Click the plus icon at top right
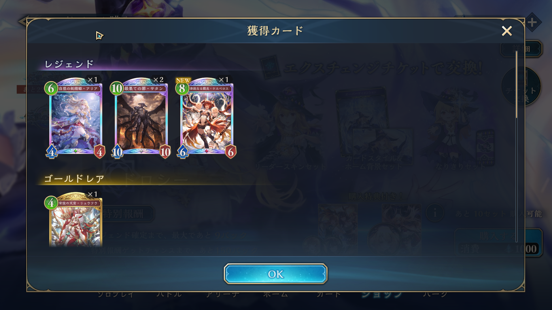 pos(532,22)
